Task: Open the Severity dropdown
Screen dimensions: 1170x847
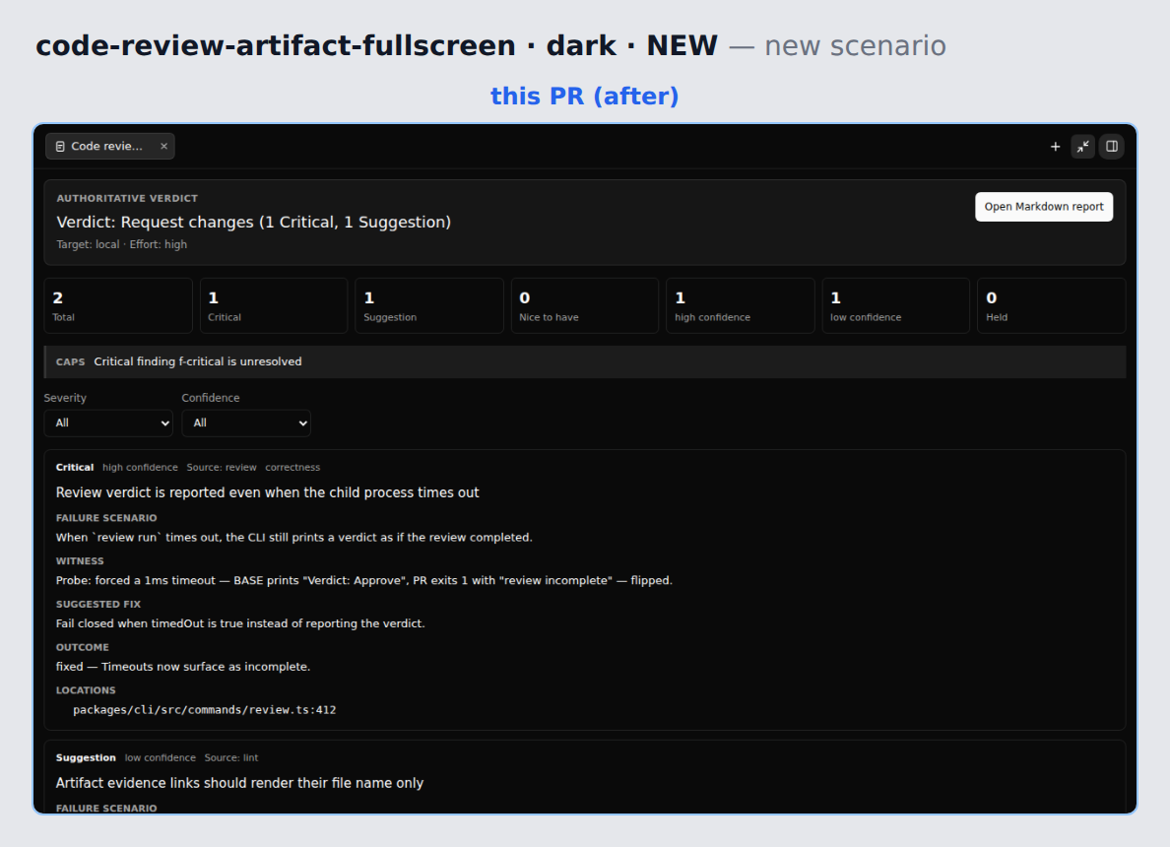Action: (108, 423)
